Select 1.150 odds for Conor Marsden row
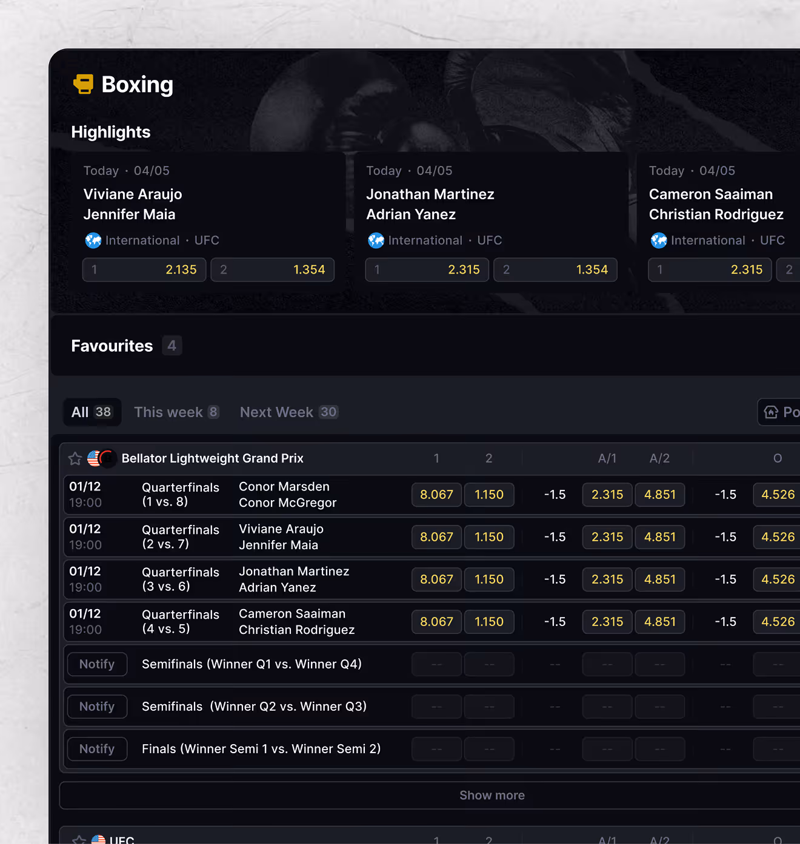The width and height of the screenshot is (800, 844). click(489, 495)
